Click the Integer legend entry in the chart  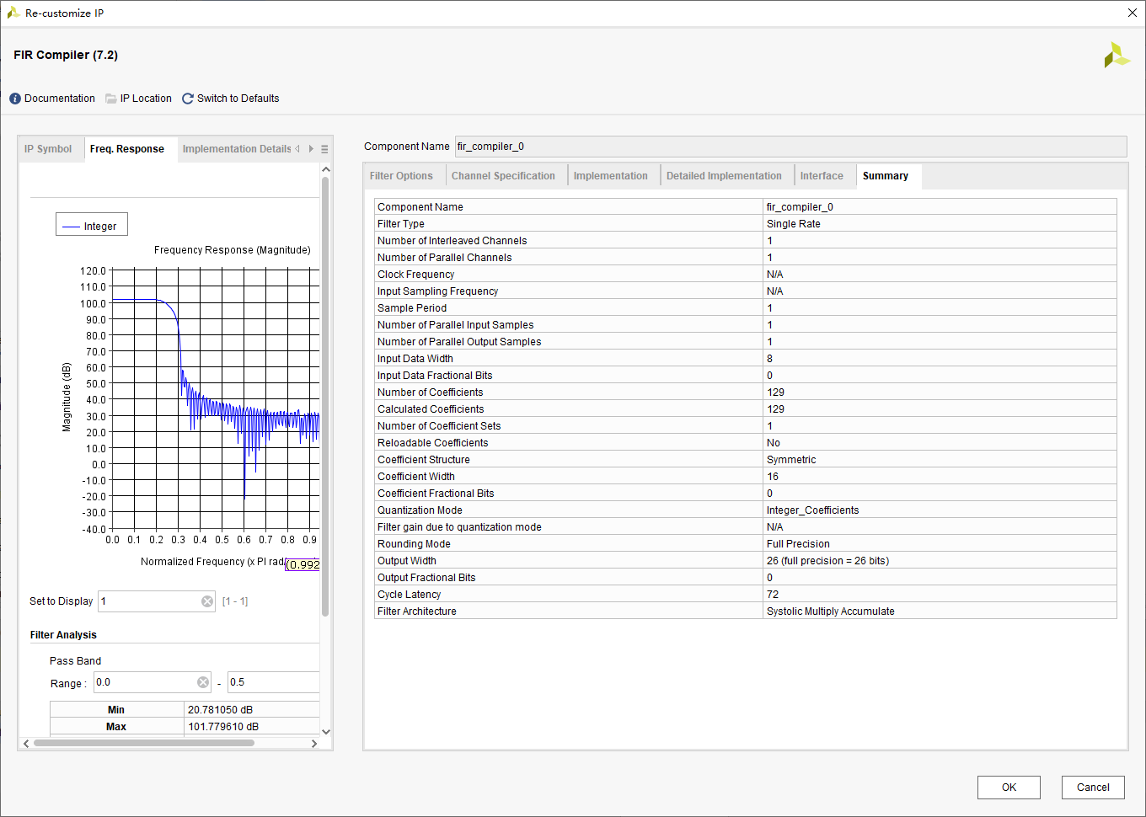coord(92,226)
